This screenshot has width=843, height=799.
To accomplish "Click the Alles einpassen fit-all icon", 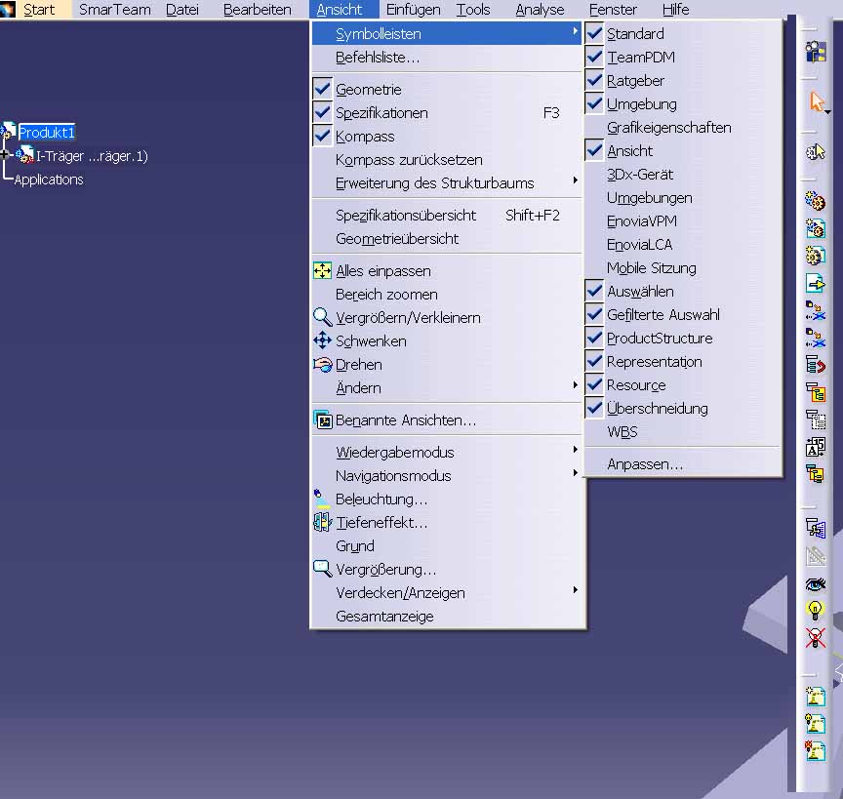I will click(323, 270).
